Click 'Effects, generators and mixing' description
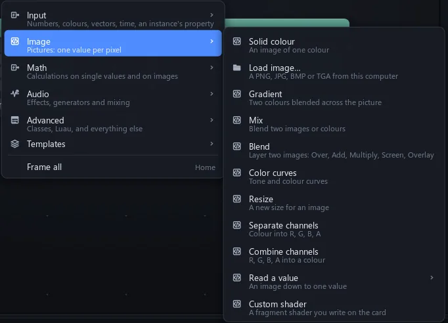Viewport: 448px width, 323px height. (x=78, y=102)
